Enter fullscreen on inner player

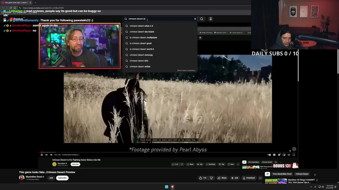click(x=294, y=155)
